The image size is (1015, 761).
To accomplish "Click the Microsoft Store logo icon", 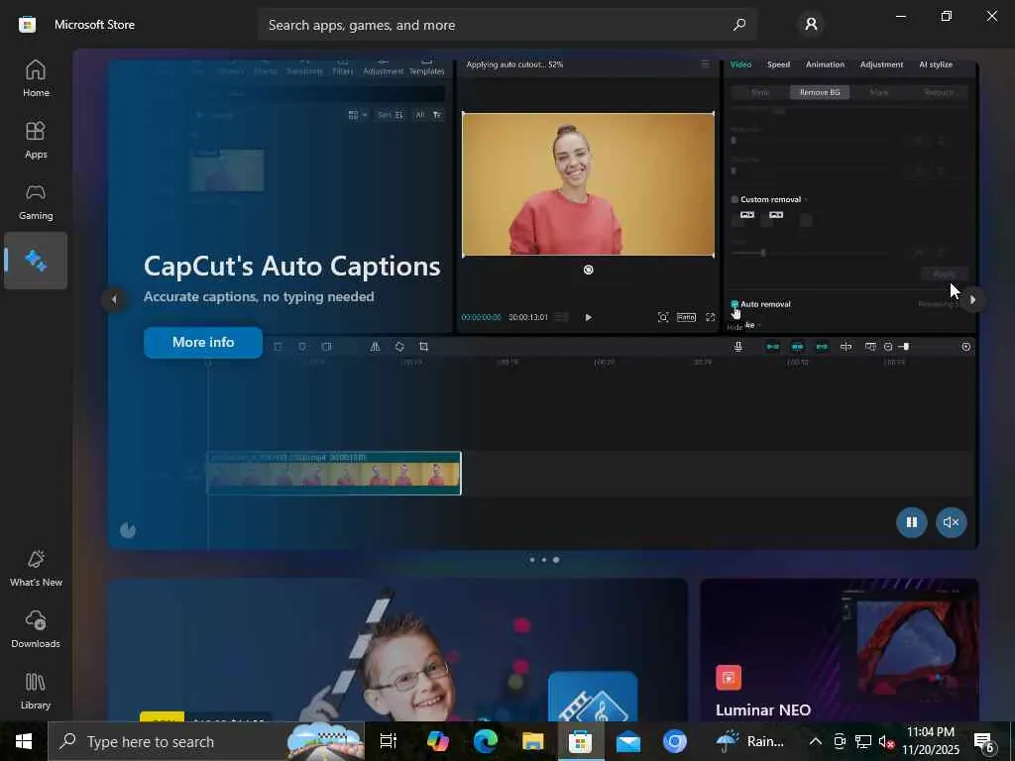I will [x=27, y=25].
